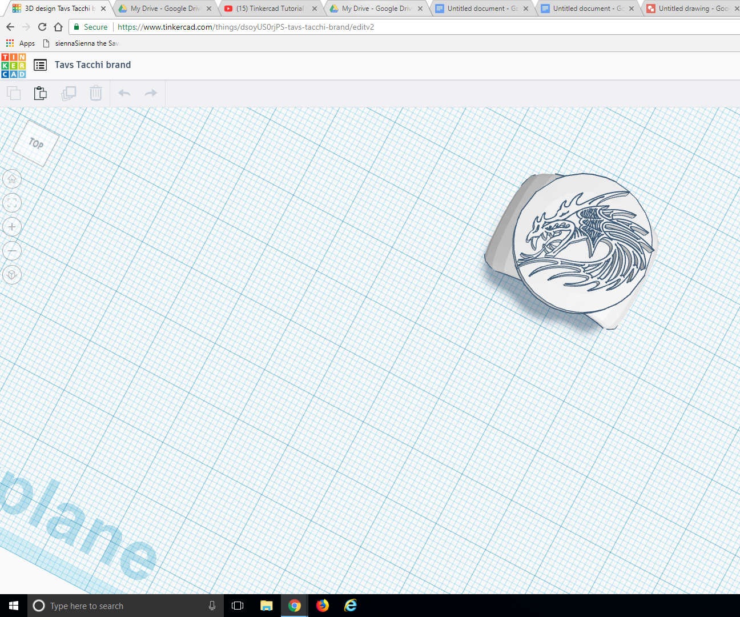The width and height of the screenshot is (740, 617).
Task: Click the Fit all in view button
Action: [x=12, y=203]
